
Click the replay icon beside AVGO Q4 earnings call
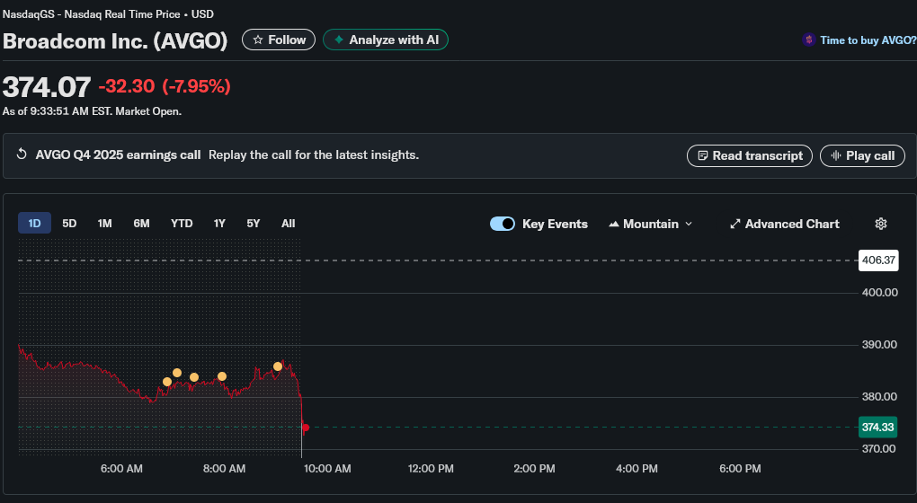coord(22,154)
